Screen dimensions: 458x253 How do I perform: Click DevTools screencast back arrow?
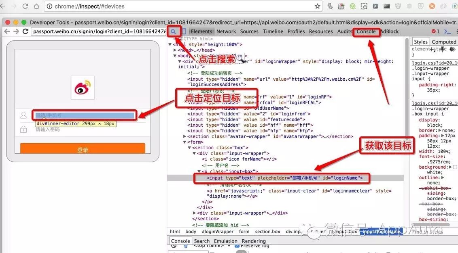[x=7, y=31]
